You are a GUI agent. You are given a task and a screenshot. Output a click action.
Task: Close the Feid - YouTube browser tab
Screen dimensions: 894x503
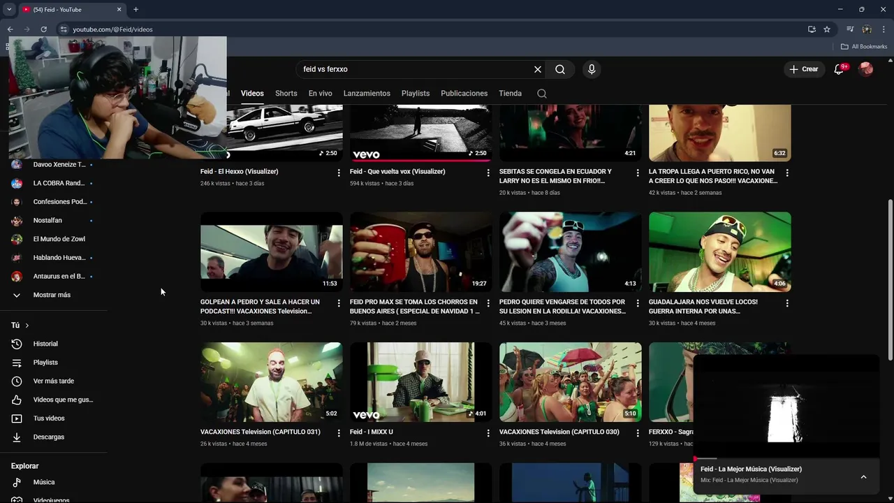coord(119,9)
